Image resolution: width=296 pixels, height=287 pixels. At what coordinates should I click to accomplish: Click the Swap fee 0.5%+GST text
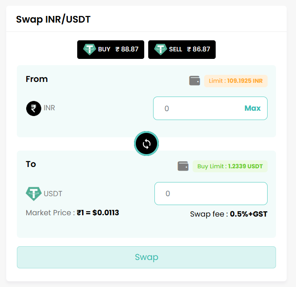(x=229, y=214)
